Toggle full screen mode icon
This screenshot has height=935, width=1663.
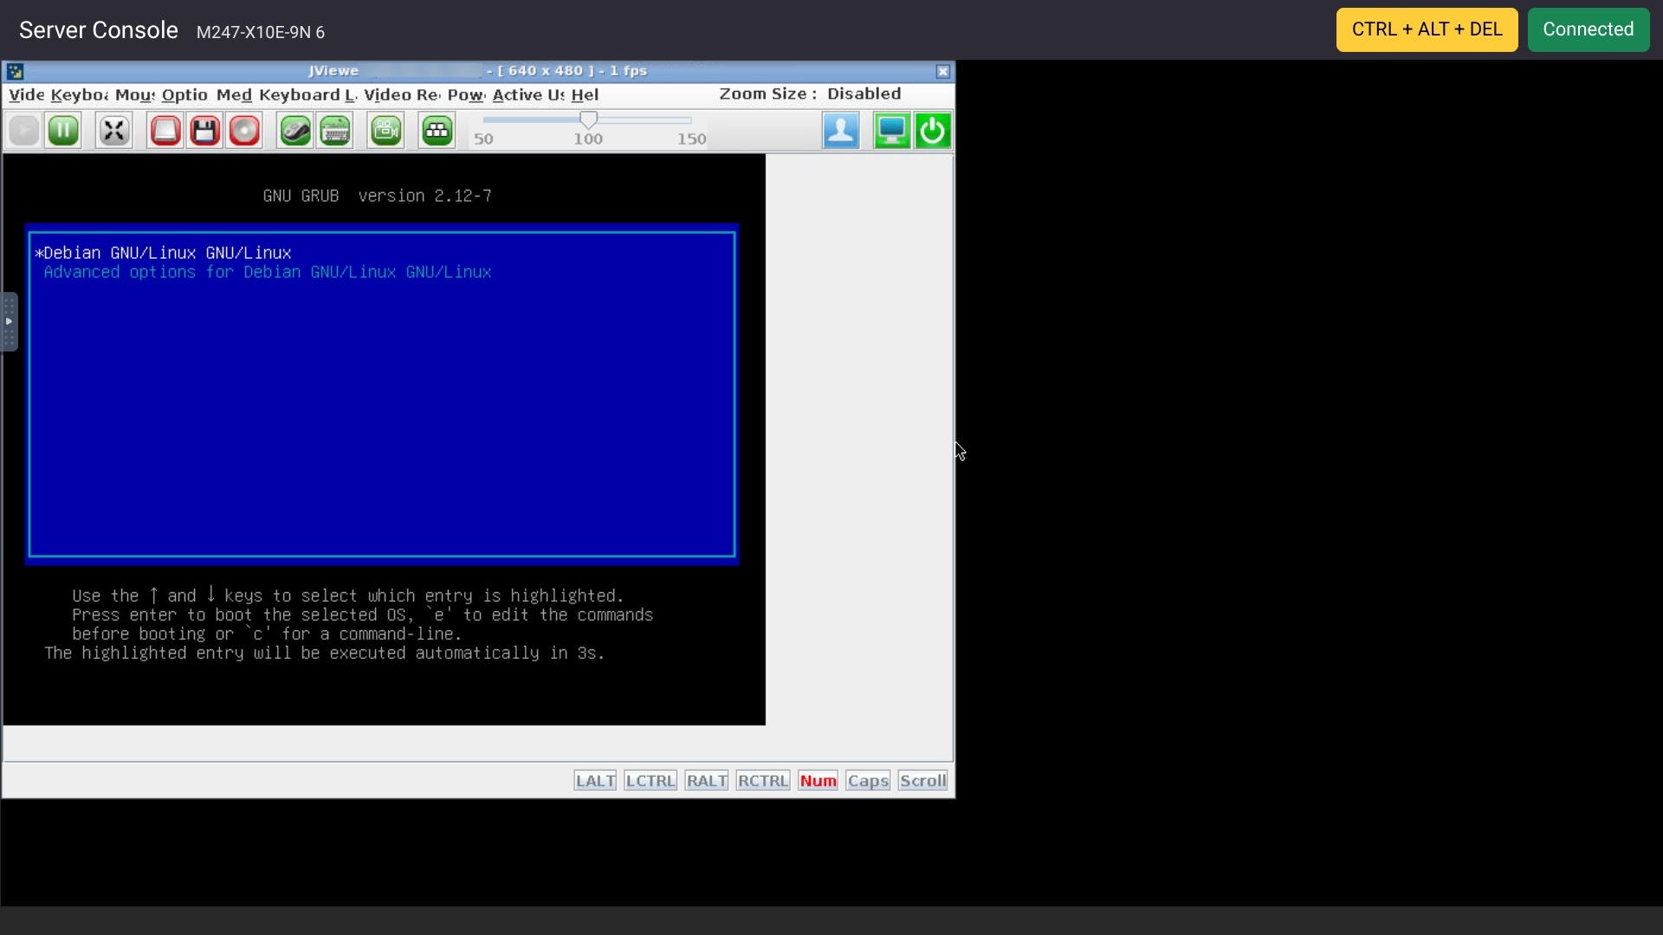point(113,131)
